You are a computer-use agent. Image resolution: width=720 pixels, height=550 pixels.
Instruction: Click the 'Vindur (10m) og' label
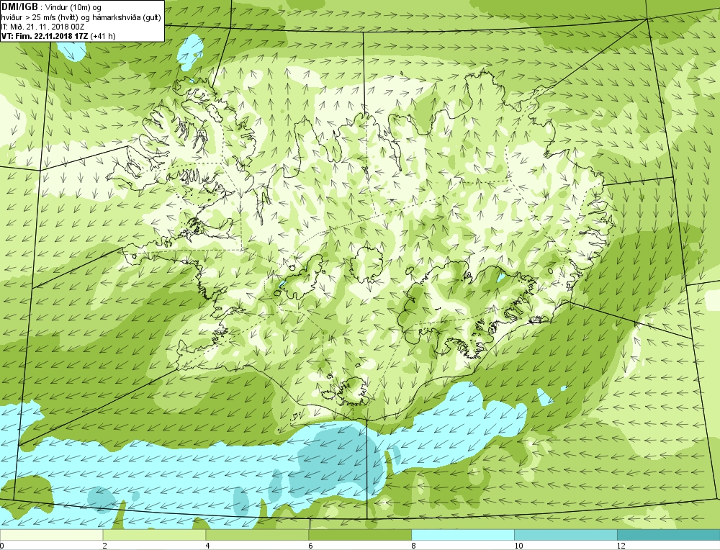click(x=73, y=7)
